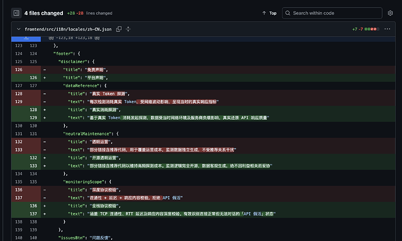Image resolution: width=402 pixels, height=241 pixels.
Task: Select deleted line number 133
Action: pos(19,150)
